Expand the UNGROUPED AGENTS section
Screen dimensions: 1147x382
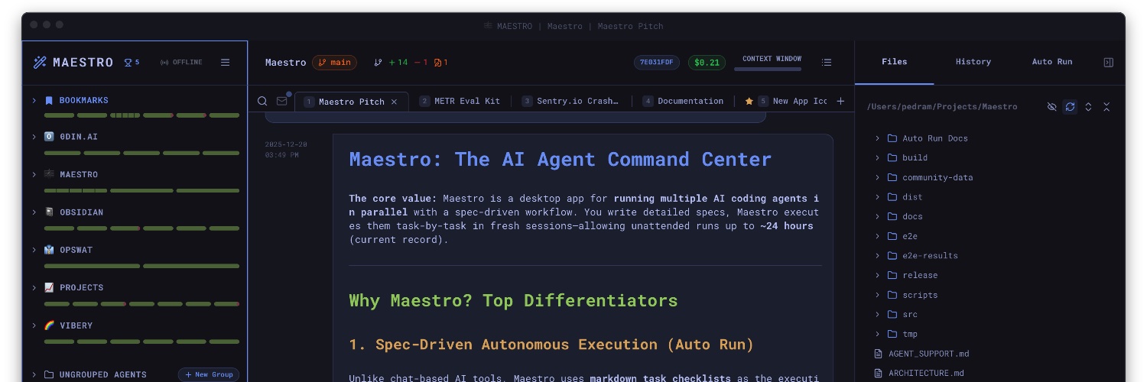pyautogui.click(x=34, y=374)
